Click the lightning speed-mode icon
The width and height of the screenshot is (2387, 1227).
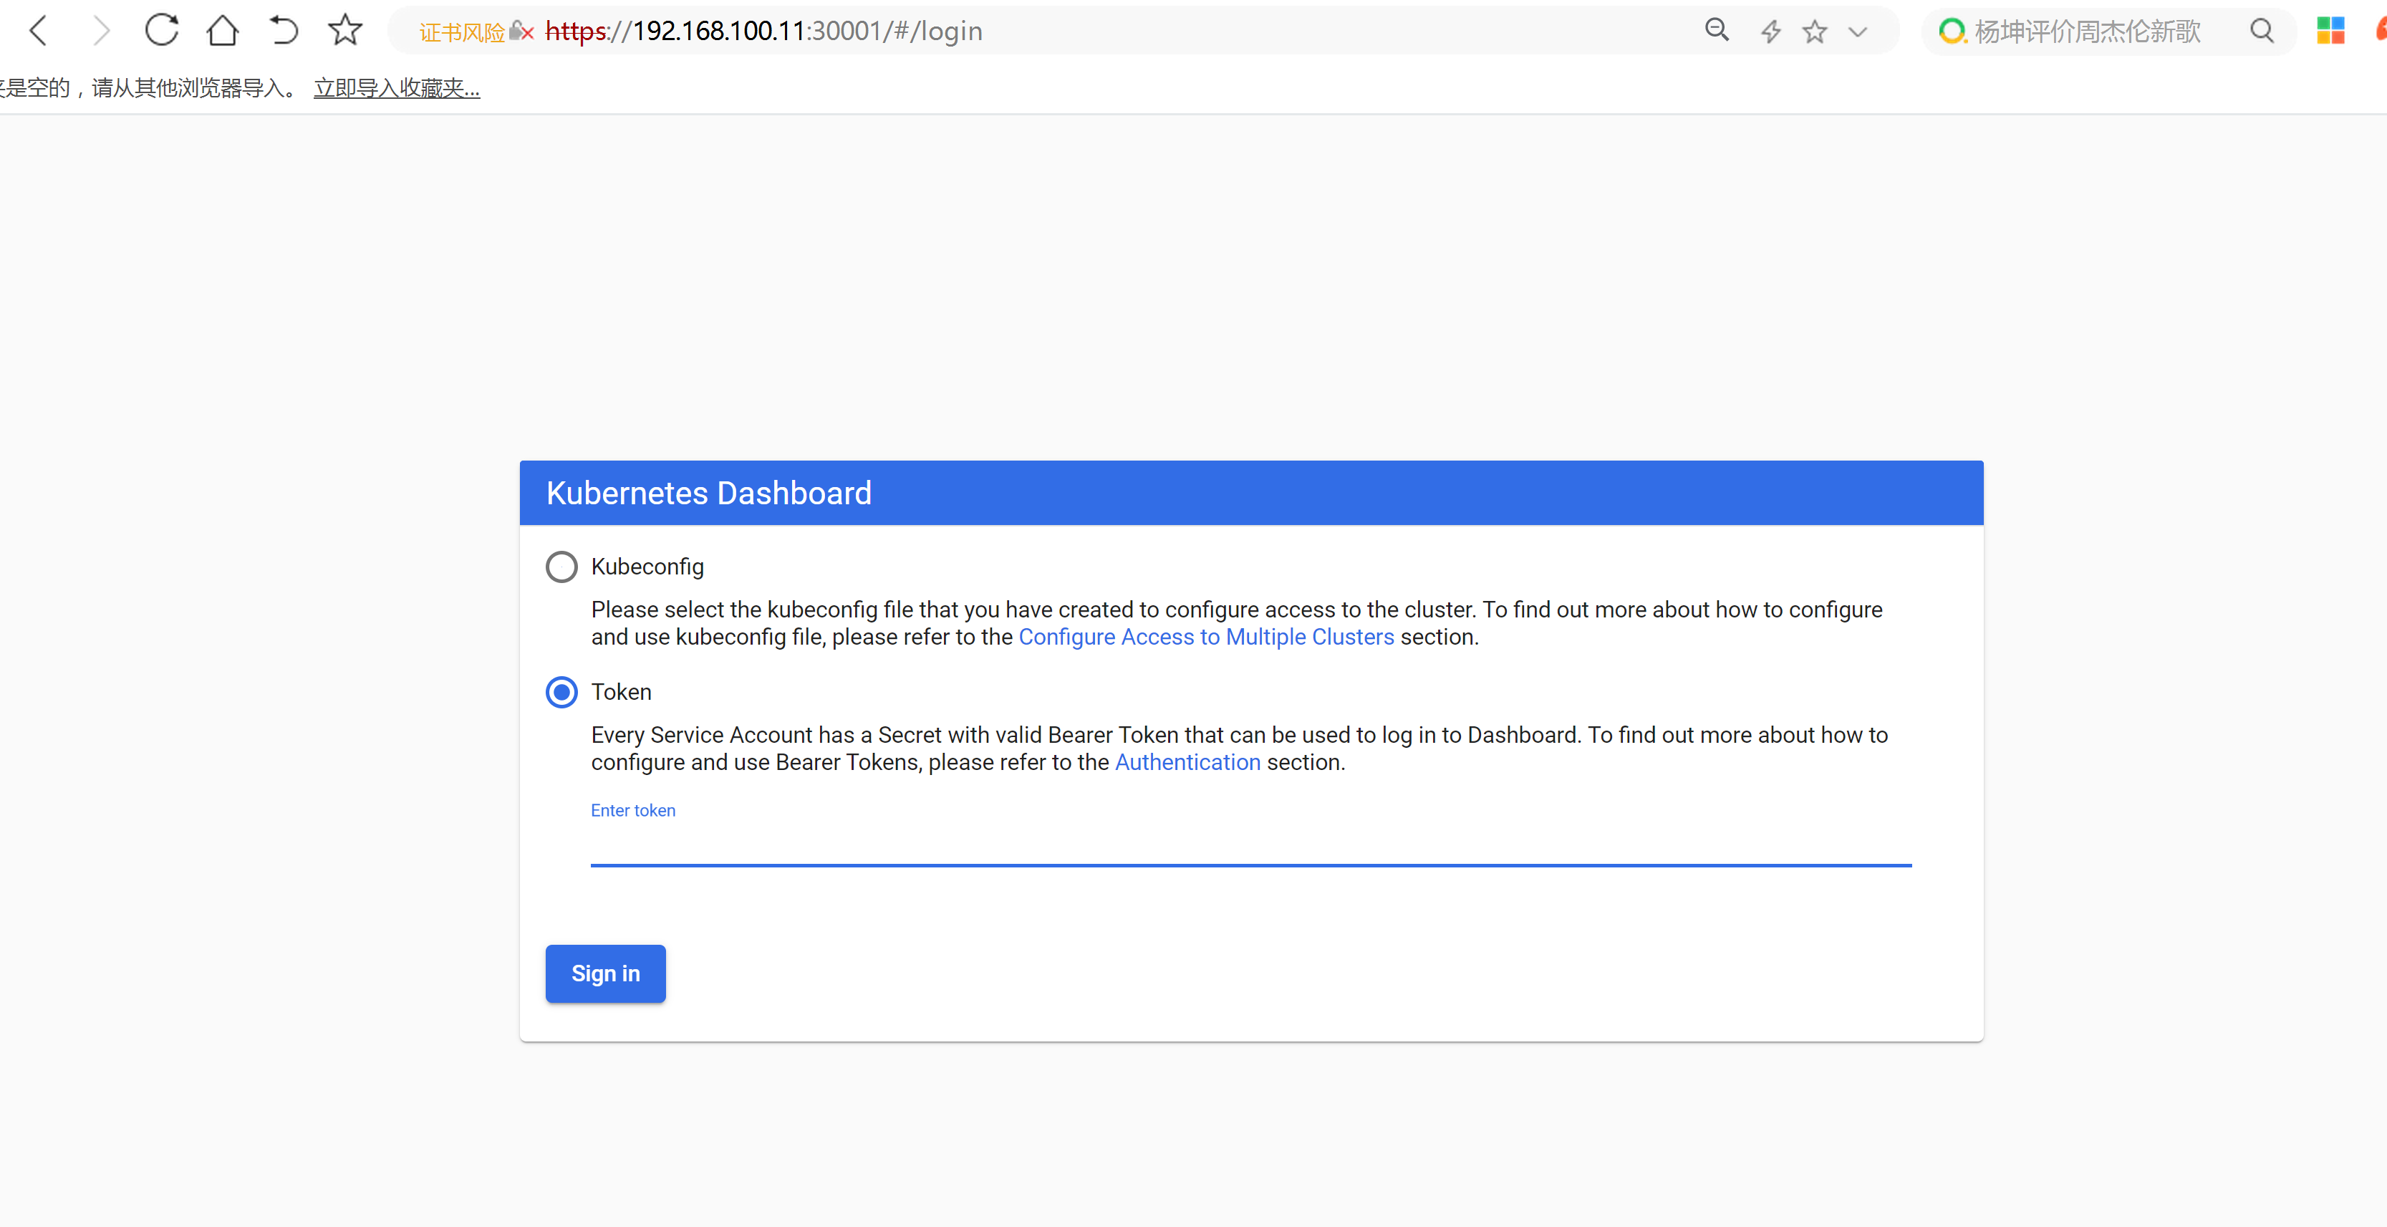pyautogui.click(x=1771, y=32)
